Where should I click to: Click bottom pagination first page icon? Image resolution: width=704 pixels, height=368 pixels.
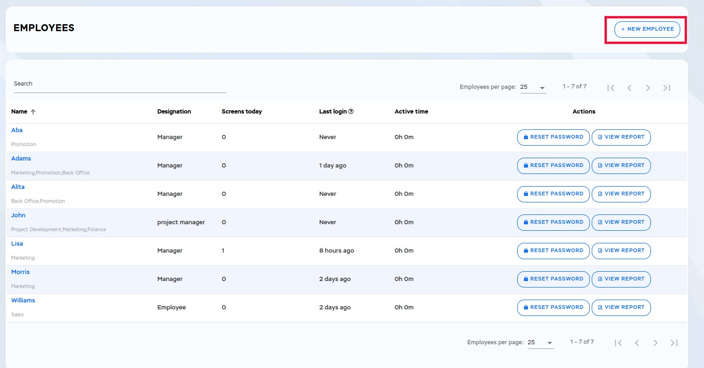tap(618, 343)
